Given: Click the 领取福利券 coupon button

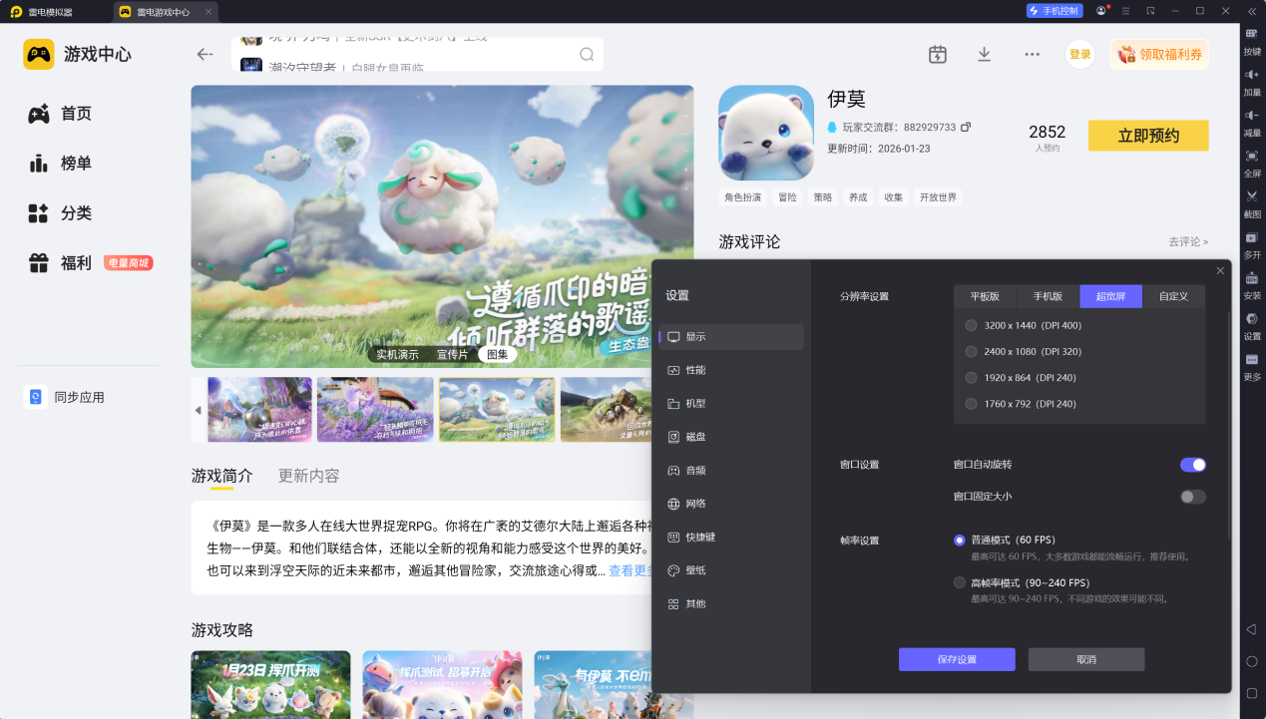Looking at the screenshot, I should coord(1159,55).
